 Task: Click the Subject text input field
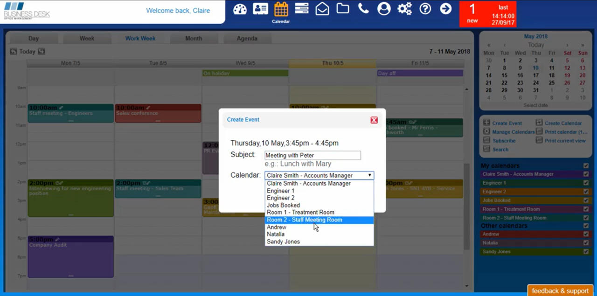(x=312, y=155)
